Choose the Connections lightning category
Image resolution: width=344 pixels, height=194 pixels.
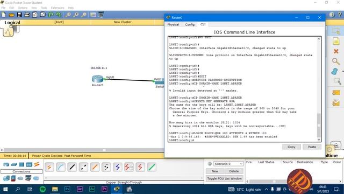click(x=37, y=164)
